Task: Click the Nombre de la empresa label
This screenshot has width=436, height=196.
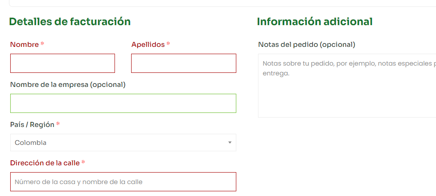Action: coord(68,84)
